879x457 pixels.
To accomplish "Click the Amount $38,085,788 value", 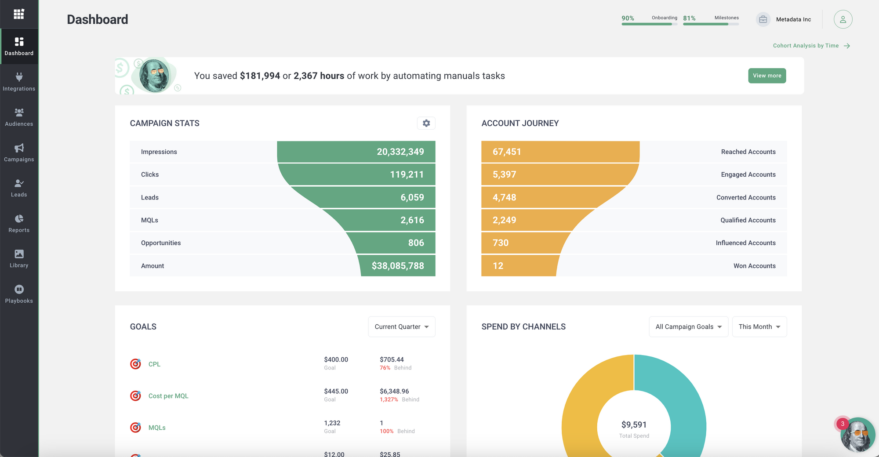I will 398,266.
